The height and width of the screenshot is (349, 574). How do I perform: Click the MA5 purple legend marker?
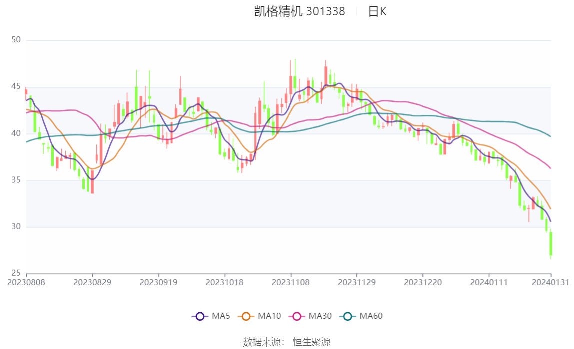point(200,316)
